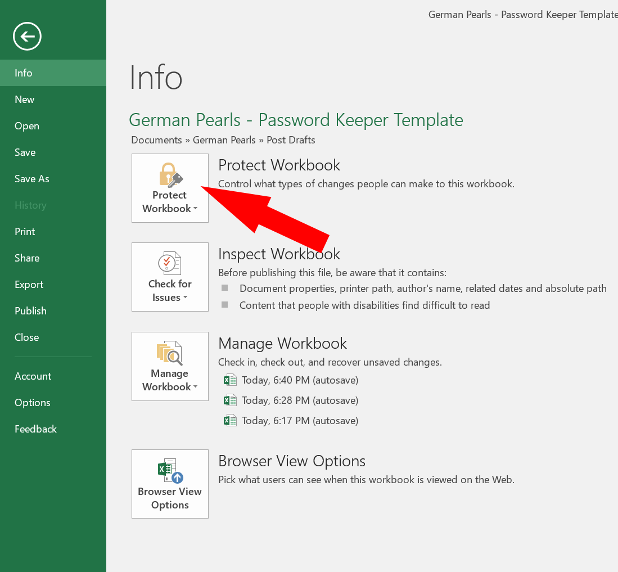
Task: Click the Manage Workbook recovery icon
Action: coord(170,353)
